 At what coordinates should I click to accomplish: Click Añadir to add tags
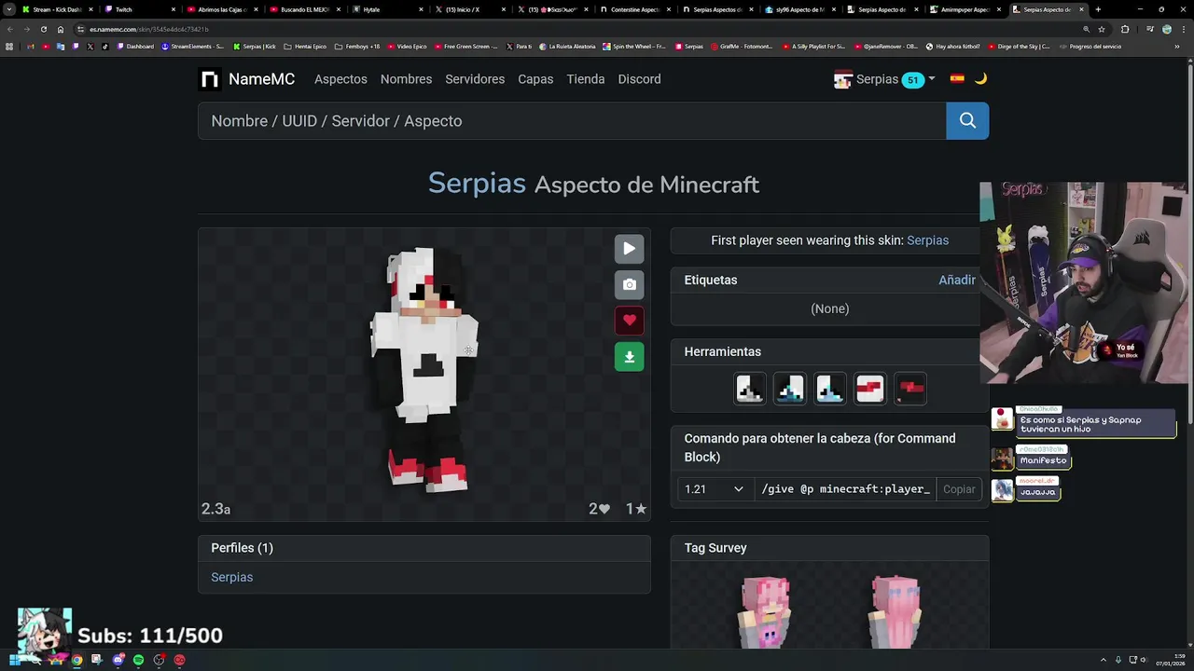tap(957, 280)
